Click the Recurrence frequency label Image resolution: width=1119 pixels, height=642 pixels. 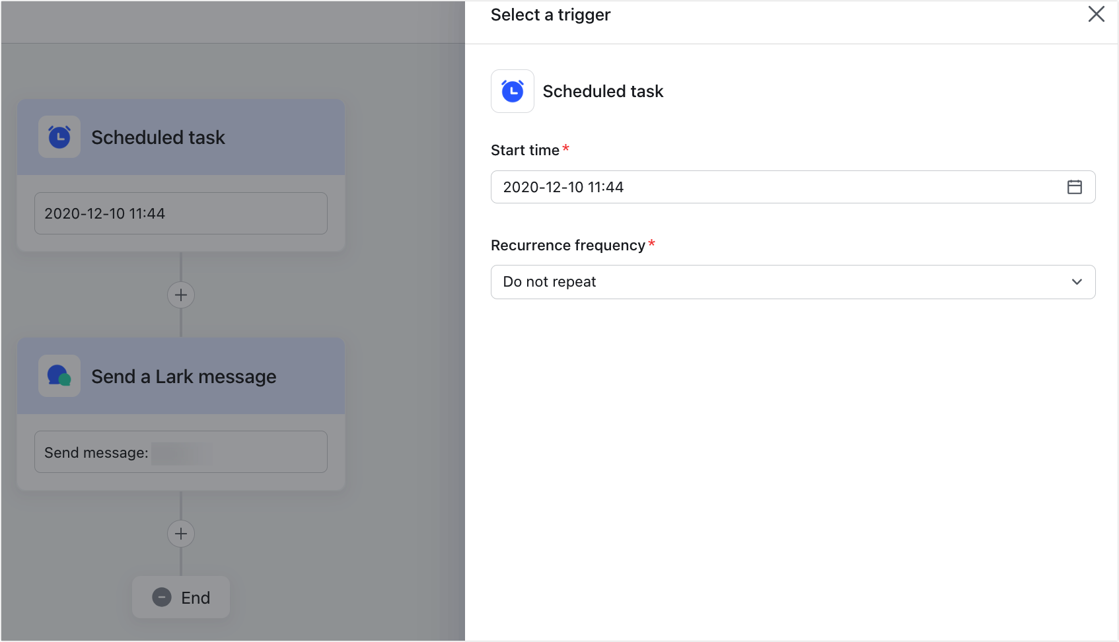(x=567, y=245)
